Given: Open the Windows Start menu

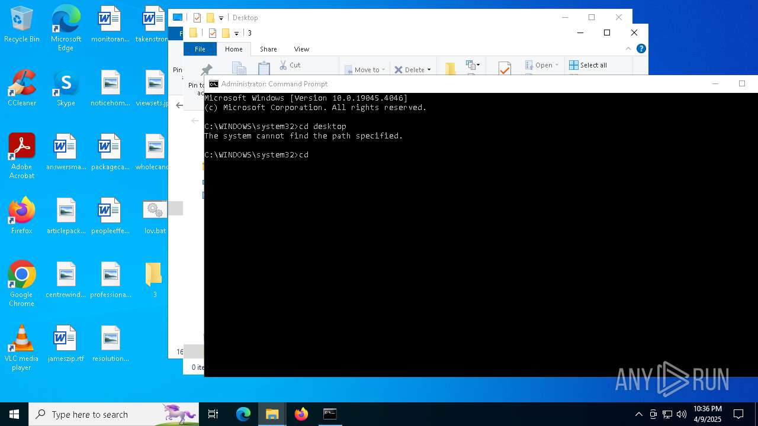Looking at the screenshot, I should (x=14, y=414).
